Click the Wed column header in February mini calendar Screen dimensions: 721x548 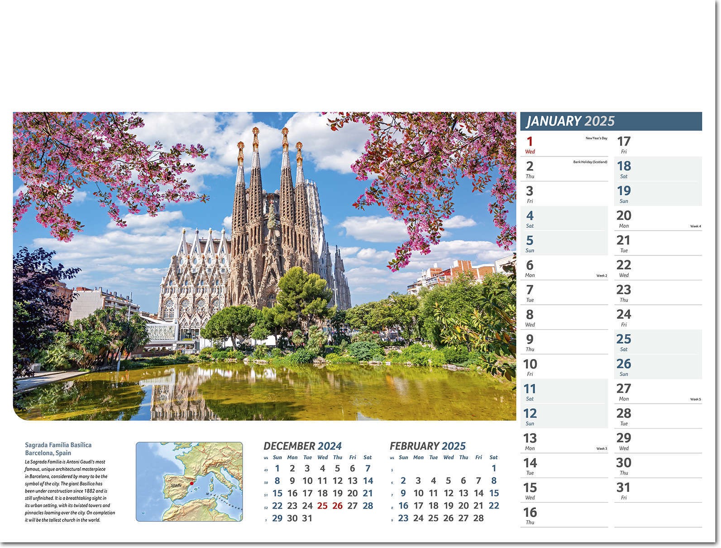tap(449, 458)
